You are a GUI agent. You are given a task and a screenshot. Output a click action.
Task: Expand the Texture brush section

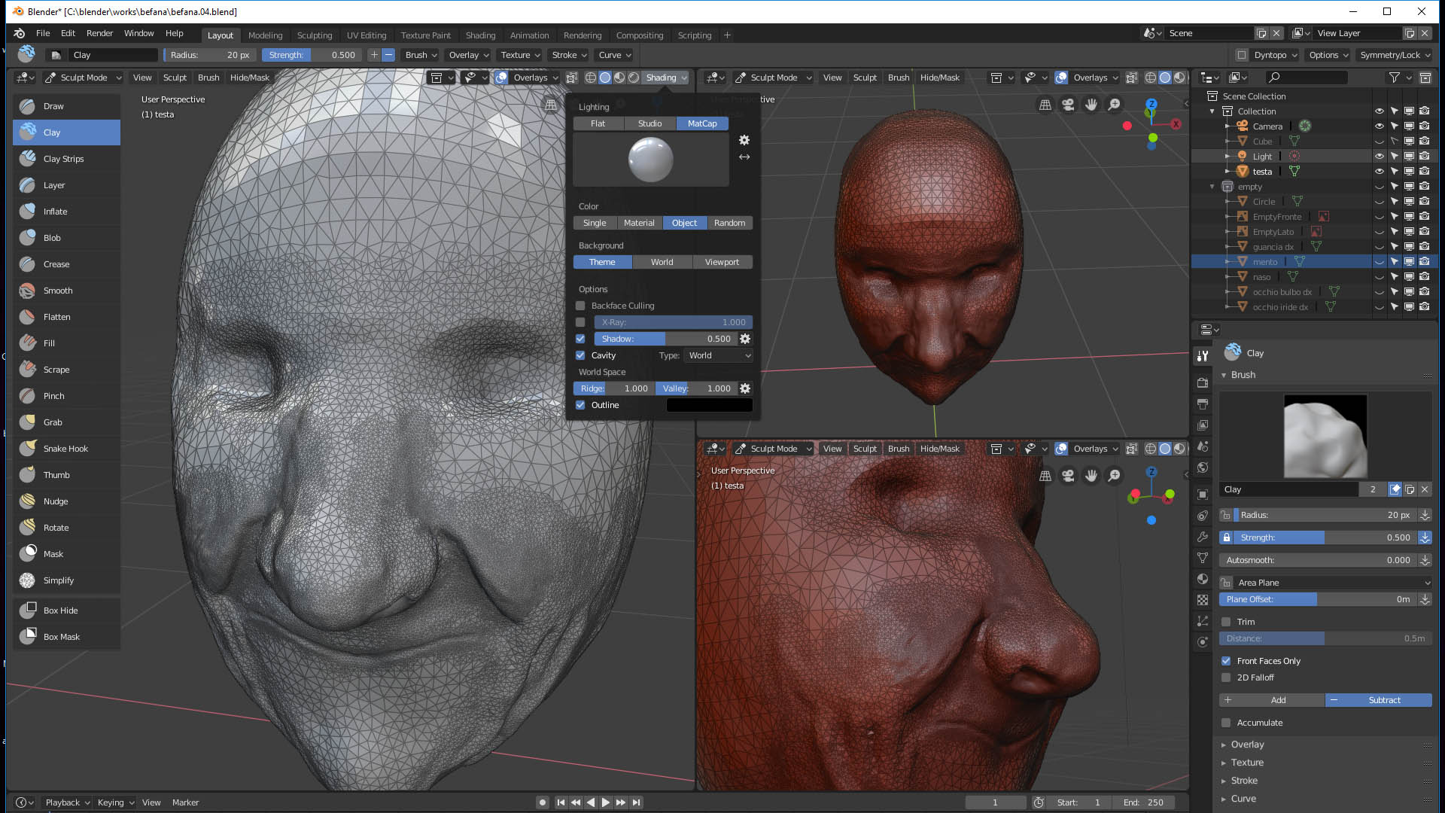[x=1247, y=763]
